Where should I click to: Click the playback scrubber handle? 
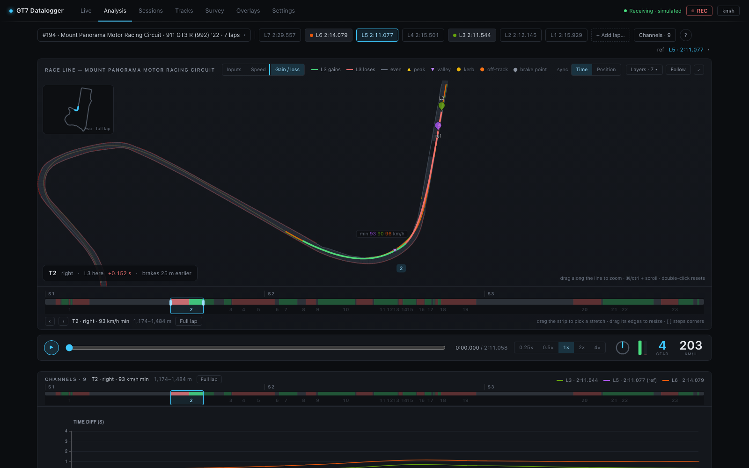[69, 348]
